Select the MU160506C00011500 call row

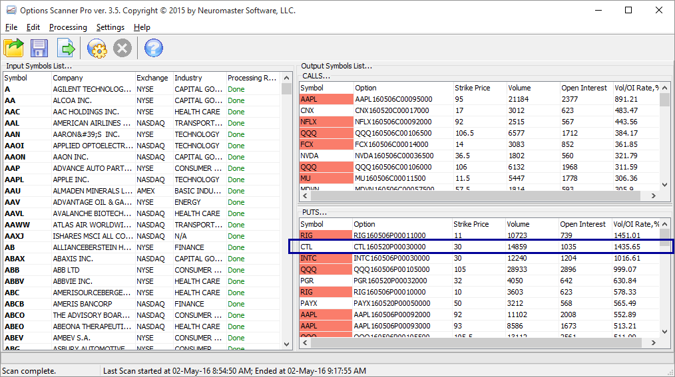point(479,178)
